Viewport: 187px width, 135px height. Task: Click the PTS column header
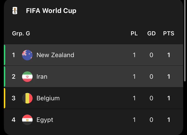point(169,33)
